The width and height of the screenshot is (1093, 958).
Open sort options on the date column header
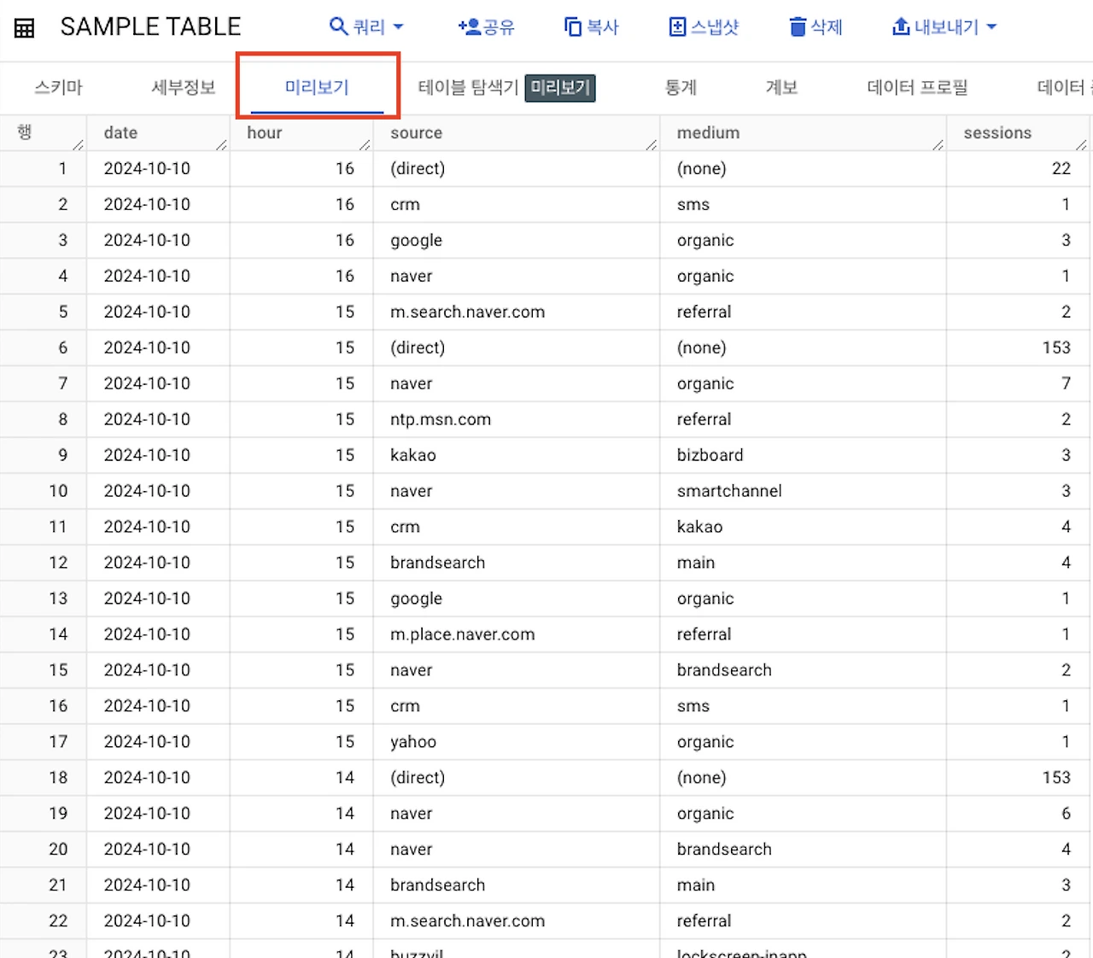click(x=220, y=145)
